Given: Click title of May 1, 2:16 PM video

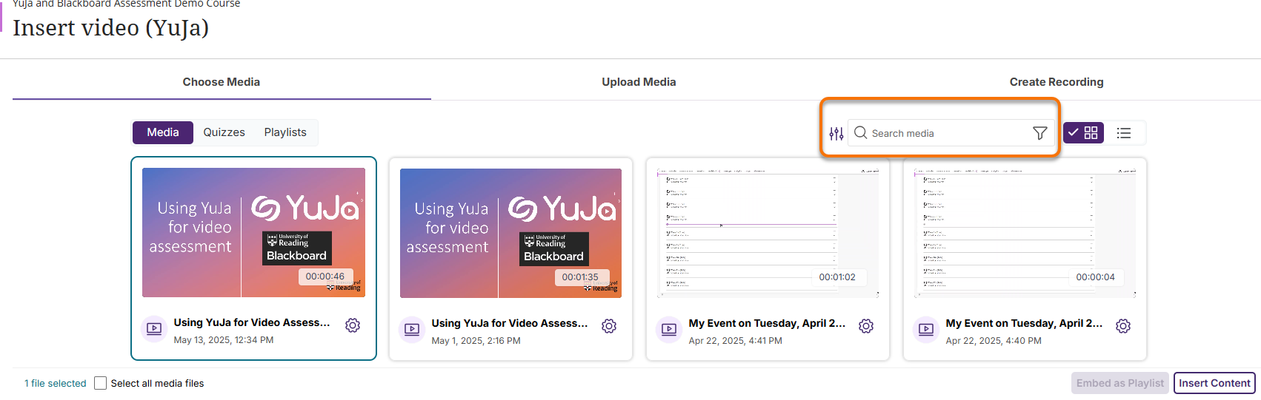Looking at the screenshot, I should tap(510, 323).
